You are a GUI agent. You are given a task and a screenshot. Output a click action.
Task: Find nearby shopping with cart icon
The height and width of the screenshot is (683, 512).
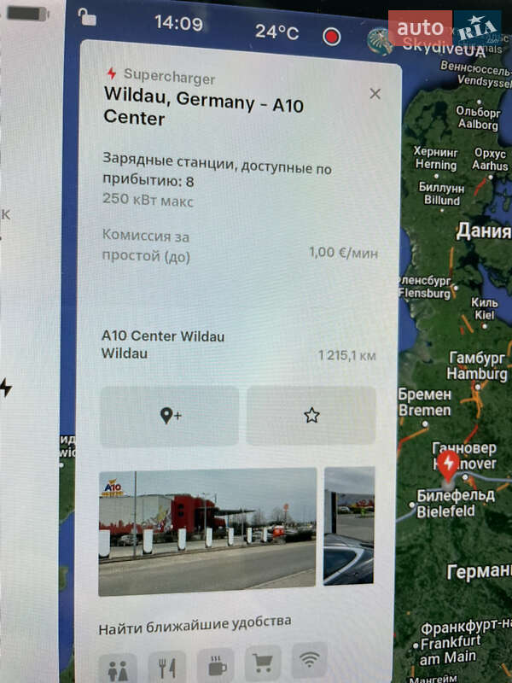(x=263, y=663)
